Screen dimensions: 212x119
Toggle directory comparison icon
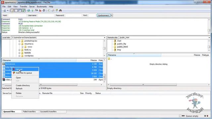click(x=53, y=11)
